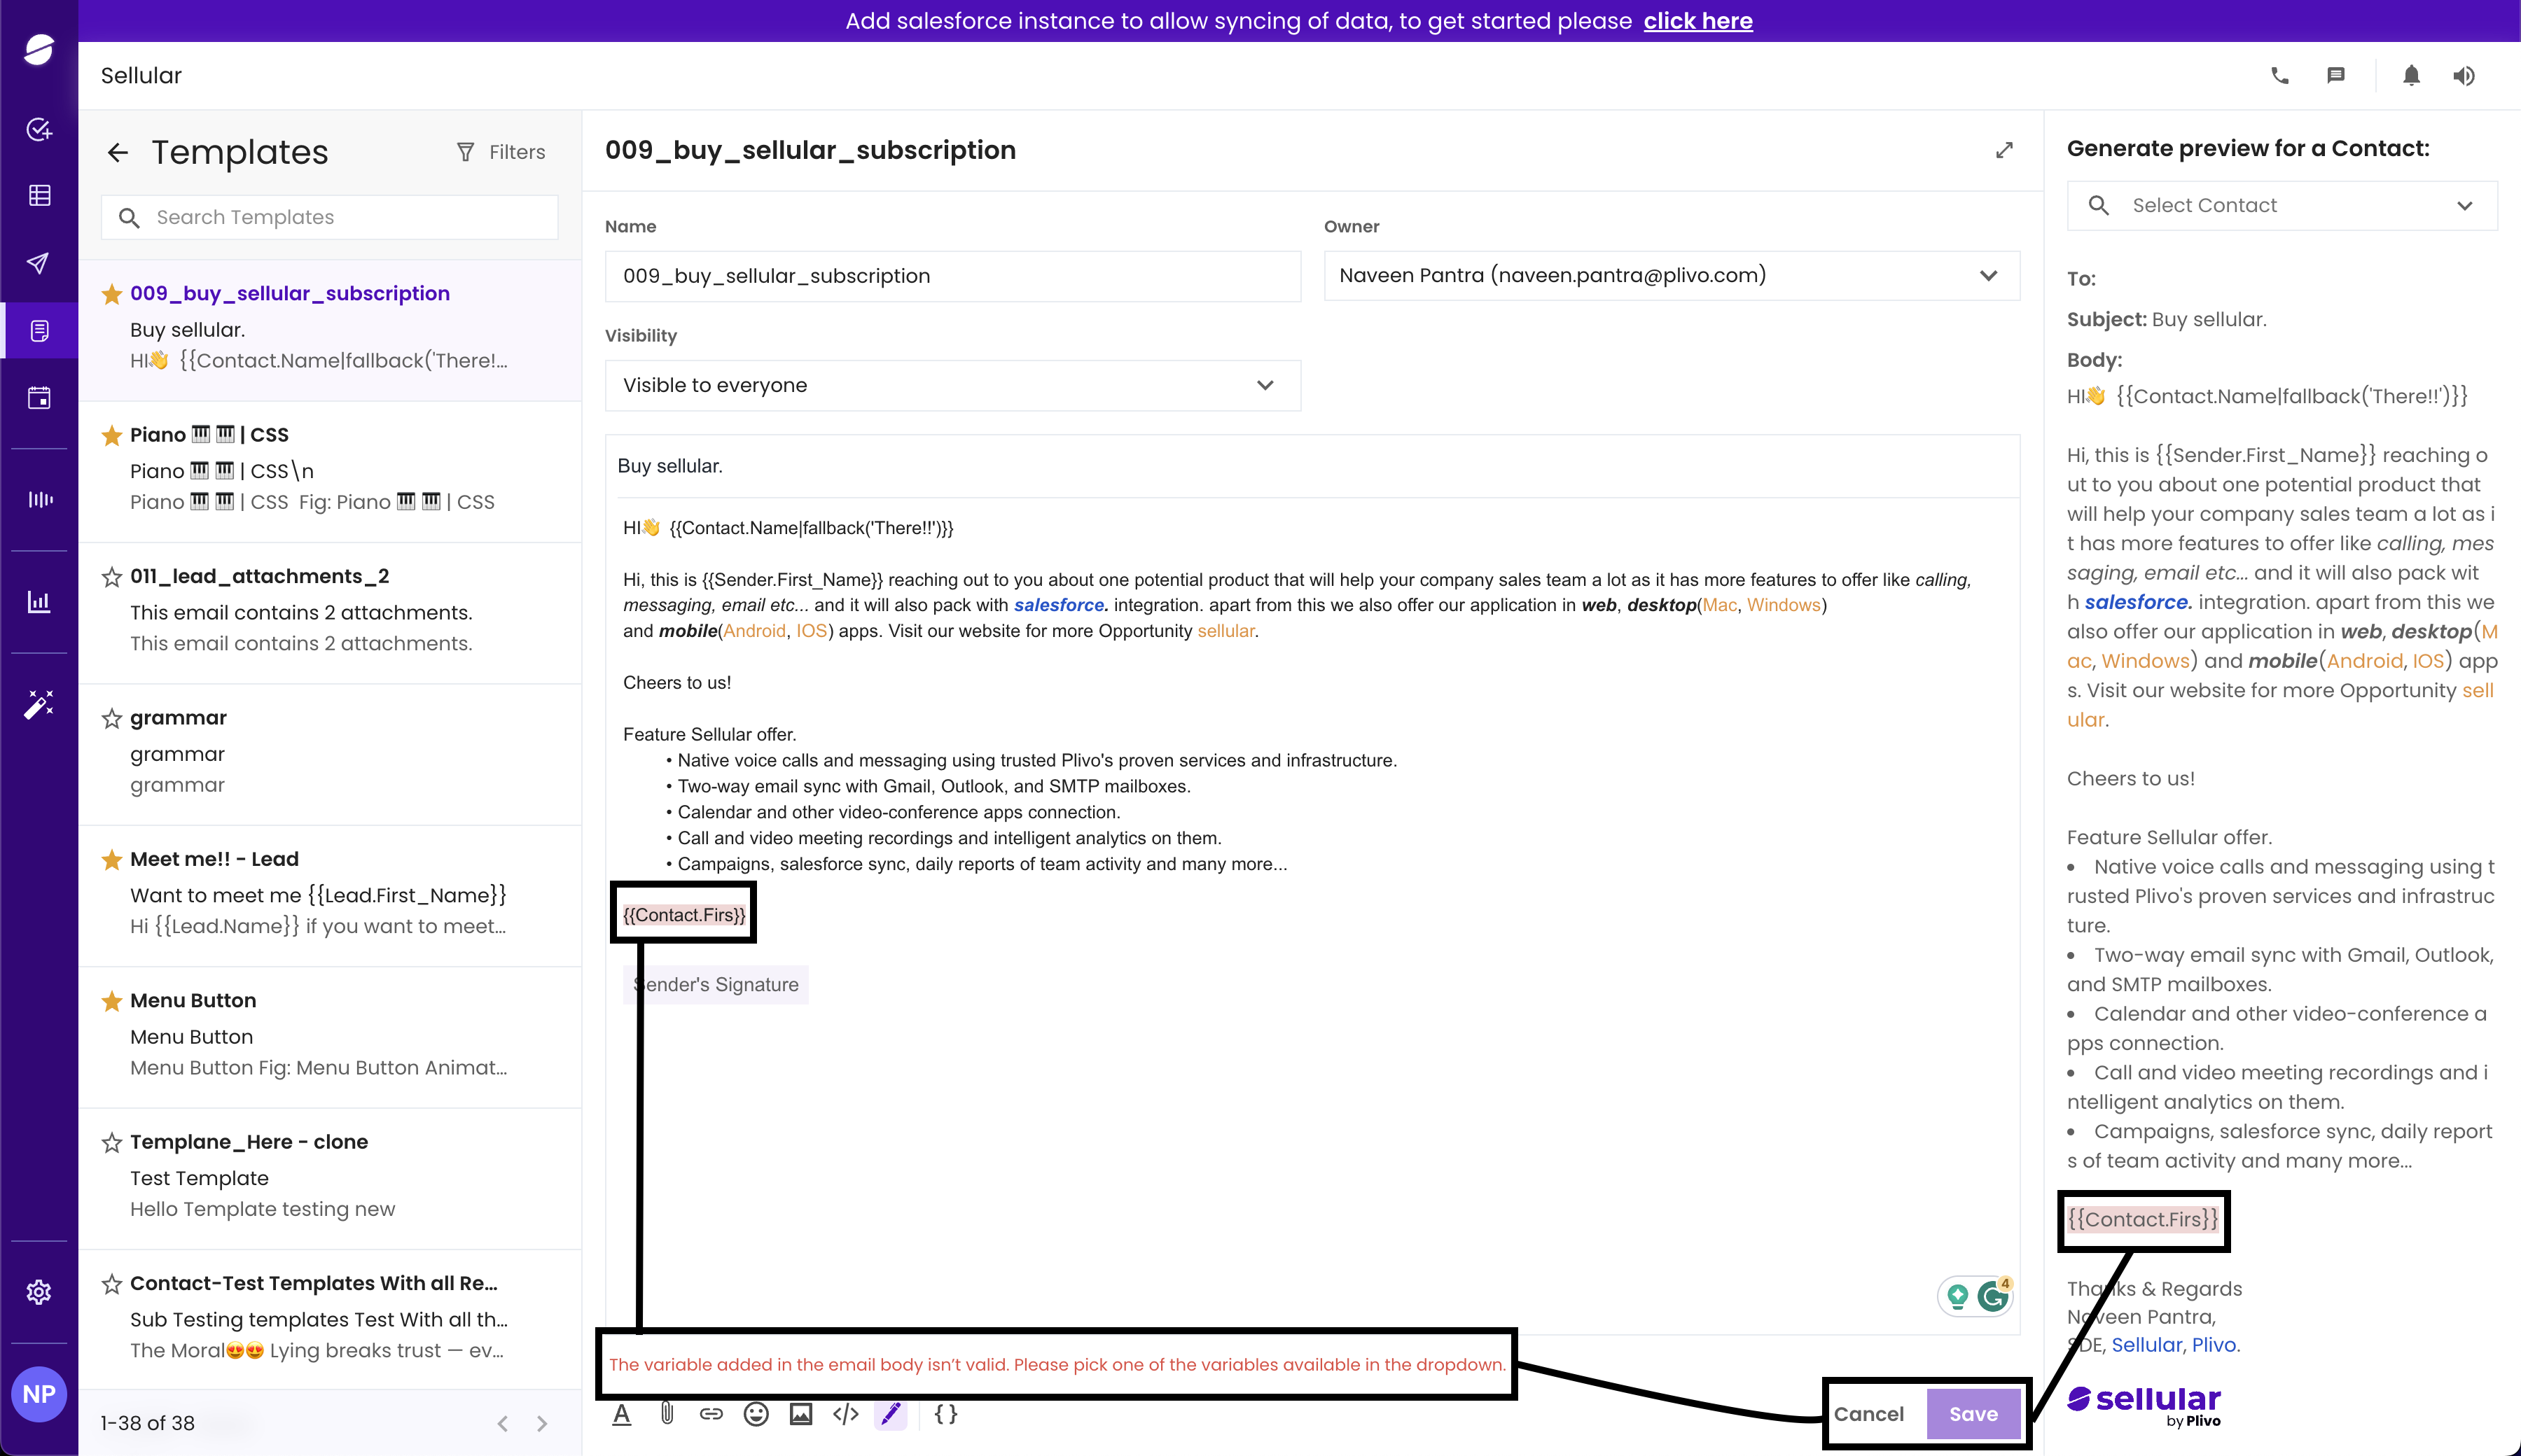Select the Templates document icon in sidebar
The height and width of the screenshot is (1456, 2521).
click(39, 330)
